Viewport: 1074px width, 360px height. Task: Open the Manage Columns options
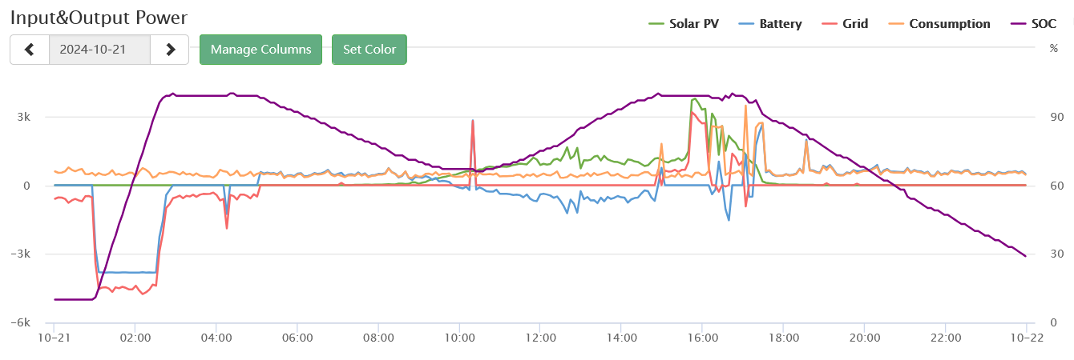pyautogui.click(x=260, y=50)
